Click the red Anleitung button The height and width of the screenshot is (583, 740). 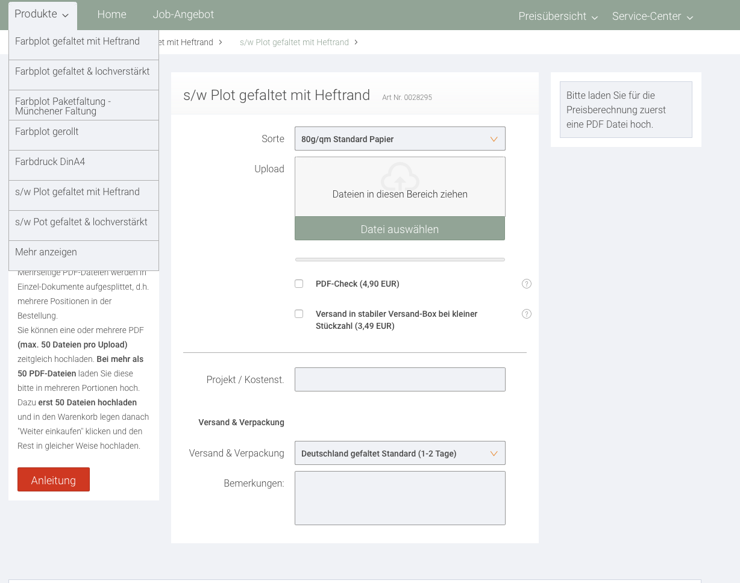(54, 479)
